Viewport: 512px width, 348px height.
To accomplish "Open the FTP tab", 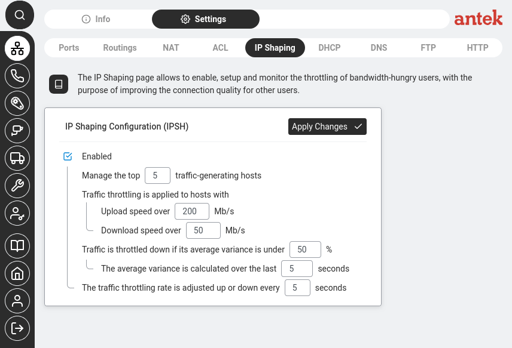I will point(428,48).
